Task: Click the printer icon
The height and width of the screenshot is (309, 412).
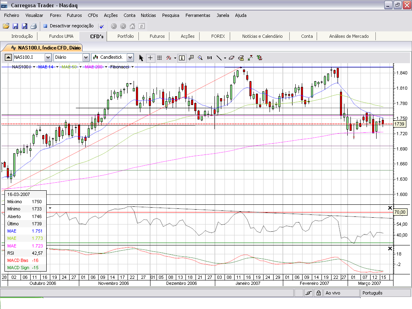Action: coord(34,26)
